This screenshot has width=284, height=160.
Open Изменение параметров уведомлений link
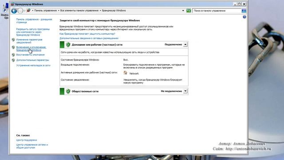(x=29, y=41)
